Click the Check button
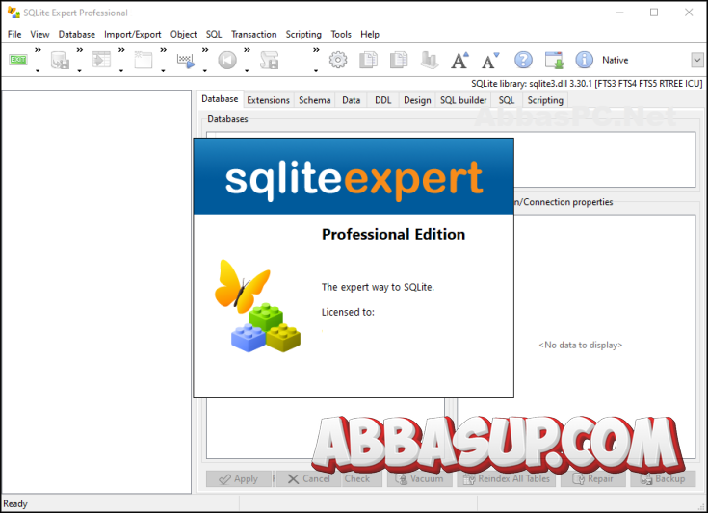The width and height of the screenshot is (708, 513). (x=361, y=478)
